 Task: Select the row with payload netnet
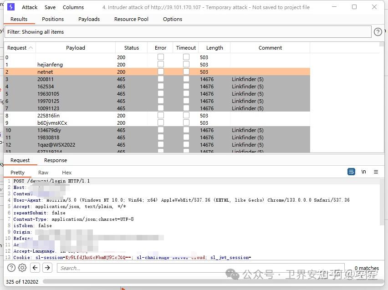(x=157, y=72)
